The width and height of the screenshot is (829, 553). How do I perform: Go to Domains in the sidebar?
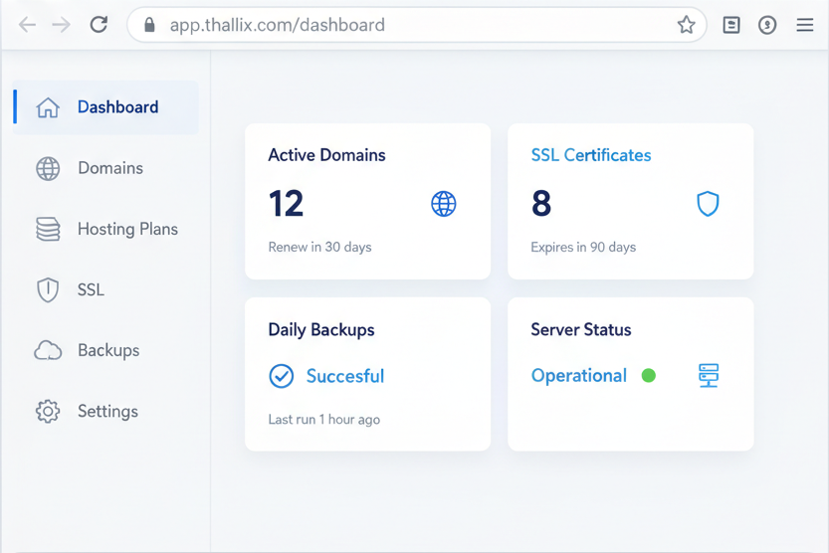click(105, 168)
